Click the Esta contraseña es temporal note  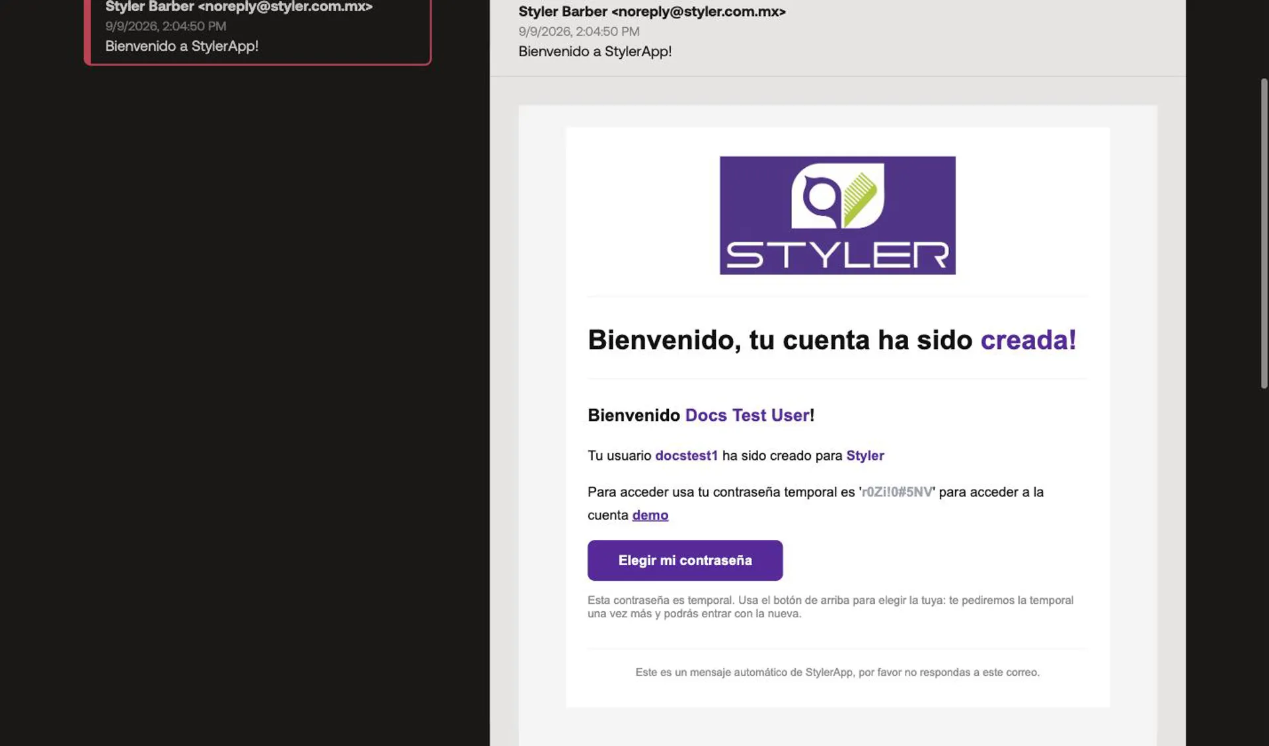[x=831, y=607]
